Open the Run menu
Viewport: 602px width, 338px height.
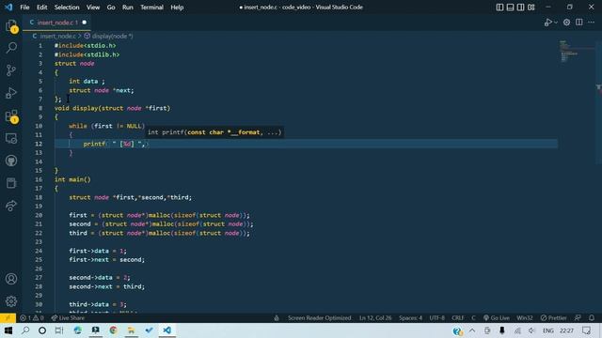(x=128, y=8)
